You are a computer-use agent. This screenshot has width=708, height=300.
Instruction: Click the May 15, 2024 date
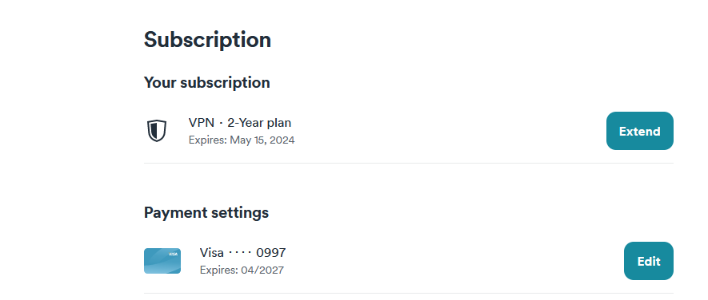[262, 140]
